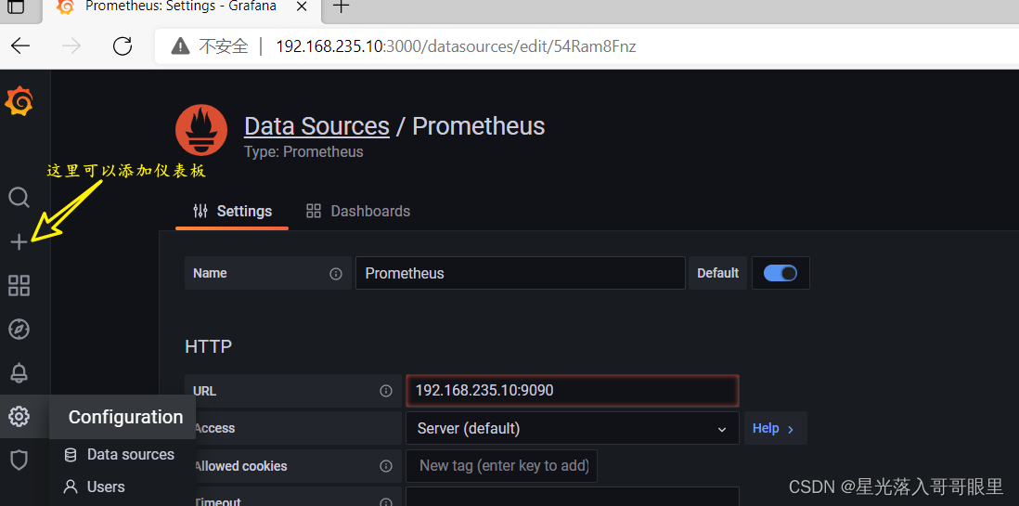Open the Alerting bell icon
Viewport: 1019px width, 506px height.
tap(19, 372)
